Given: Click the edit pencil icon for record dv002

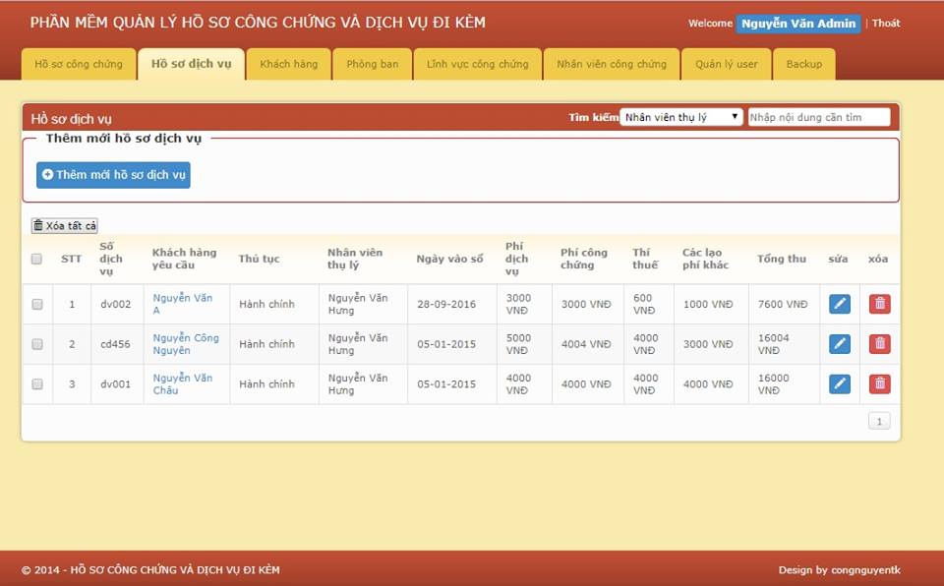Looking at the screenshot, I should click(x=839, y=304).
